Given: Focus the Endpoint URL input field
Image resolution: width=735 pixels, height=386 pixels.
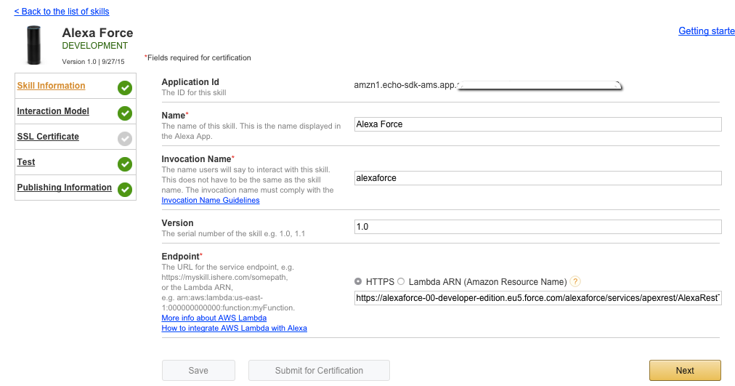Looking at the screenshot, I should [537, 298].
